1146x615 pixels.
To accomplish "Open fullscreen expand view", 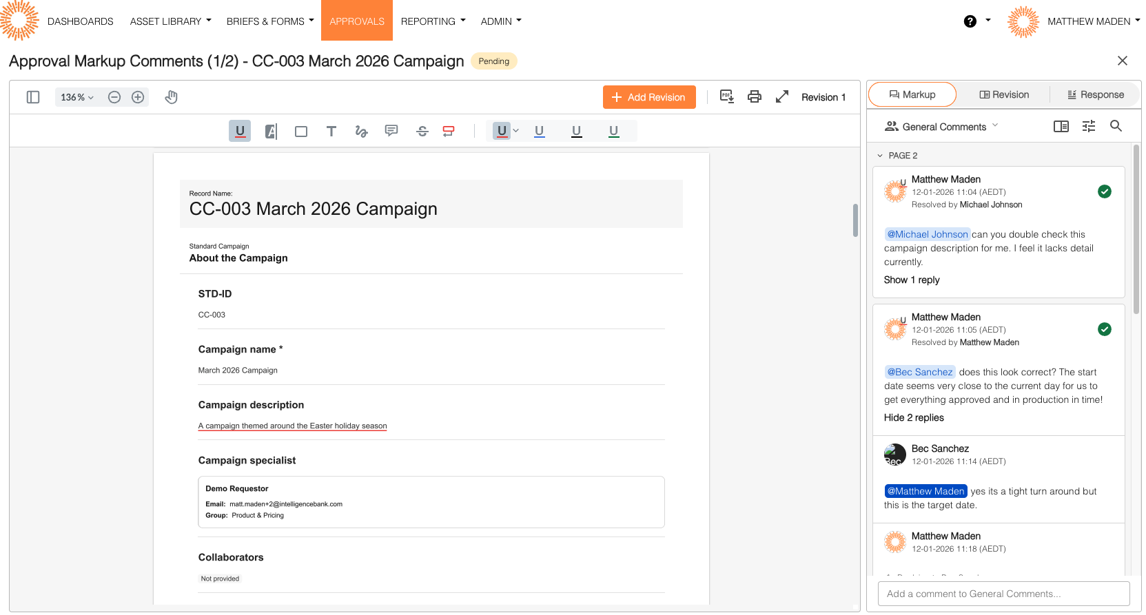I will 782,97.
